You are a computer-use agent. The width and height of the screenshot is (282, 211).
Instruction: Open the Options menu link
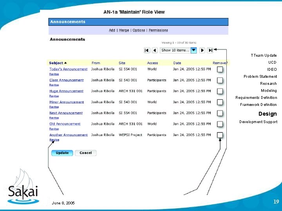pos(139,30)
